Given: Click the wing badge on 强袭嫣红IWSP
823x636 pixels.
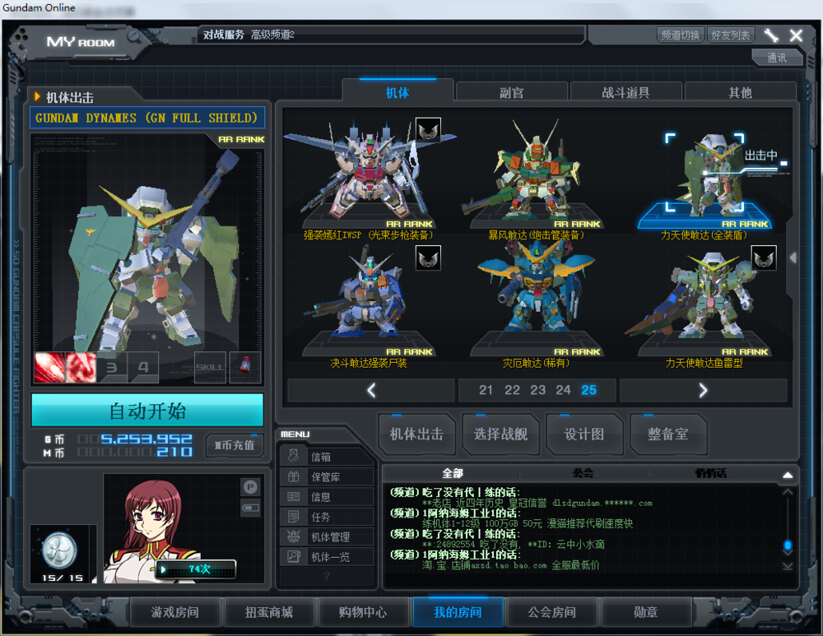Looking at the screenshot, I should click(x=428, y=130).
